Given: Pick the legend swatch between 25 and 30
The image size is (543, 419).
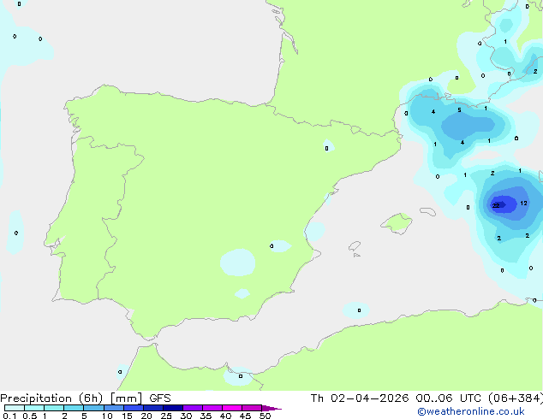Looking at the screenshot, I should click(x=173, y=408).
